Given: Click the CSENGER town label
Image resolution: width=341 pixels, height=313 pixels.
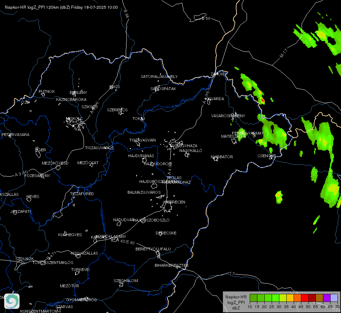Looking at the screenshot, I should point(267,156).
